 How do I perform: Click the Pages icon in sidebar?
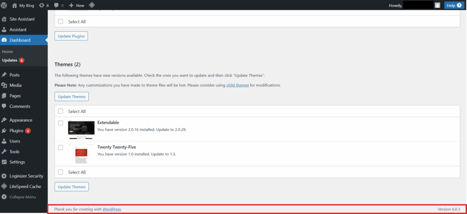[4, 96]
